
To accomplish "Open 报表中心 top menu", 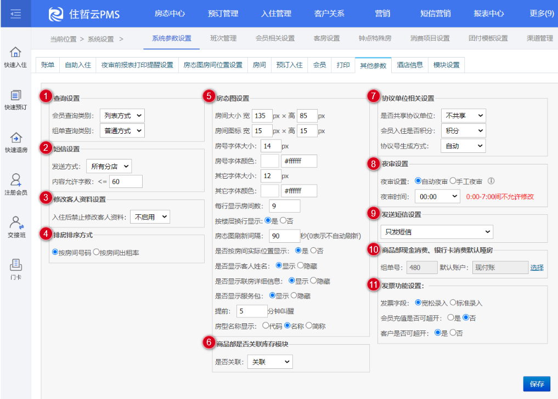I will click(x=489, y=14).
